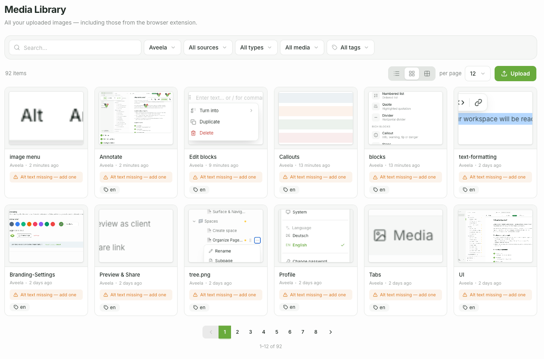Select the medium grid view layout

412,74
